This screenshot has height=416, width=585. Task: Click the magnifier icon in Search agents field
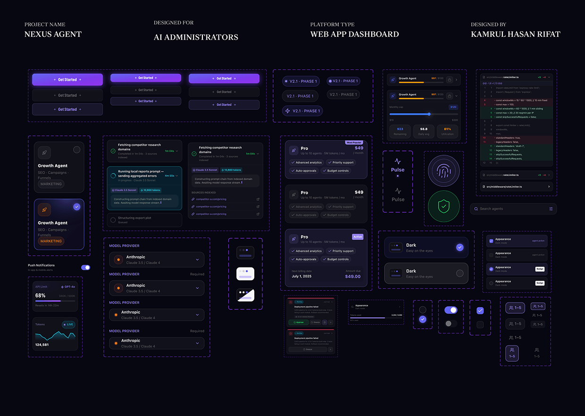pos(476,208)
